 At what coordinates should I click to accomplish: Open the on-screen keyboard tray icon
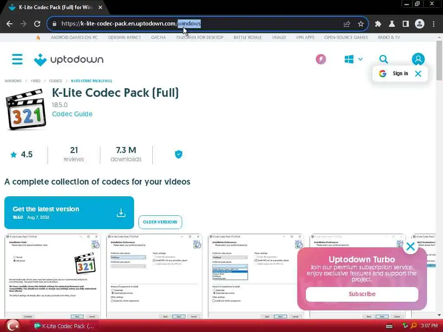coord(389,326)
